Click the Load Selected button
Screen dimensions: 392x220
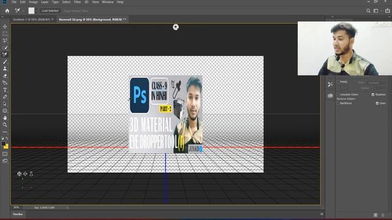(x=50, y=11)
